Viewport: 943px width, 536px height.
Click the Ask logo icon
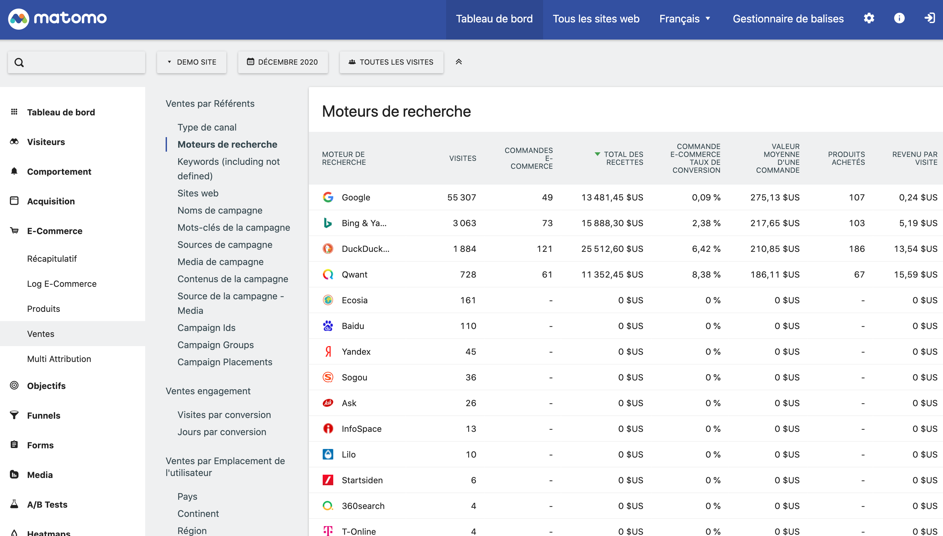[x=328, y=403]
